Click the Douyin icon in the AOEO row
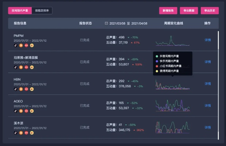This screenshot has height=146, width=226. click(x=16, y=111)
